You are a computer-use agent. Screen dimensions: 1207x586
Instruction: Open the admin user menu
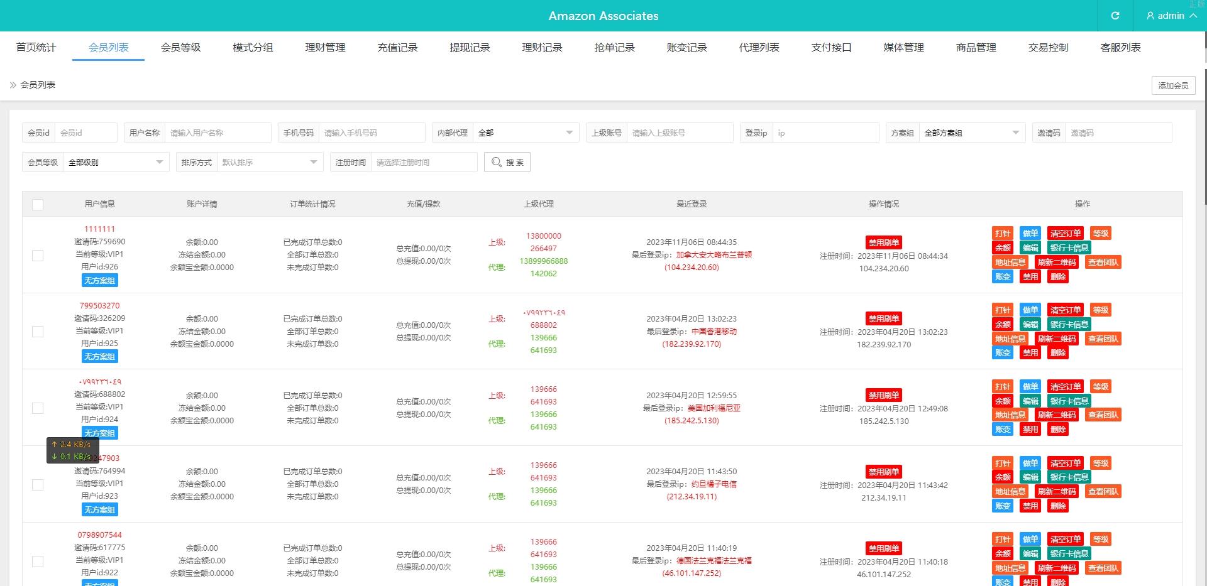(1171, 16)
